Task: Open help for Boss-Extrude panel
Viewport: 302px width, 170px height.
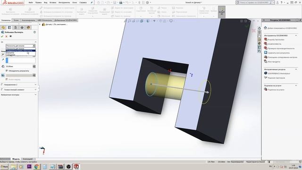Action: pos(34,32)
